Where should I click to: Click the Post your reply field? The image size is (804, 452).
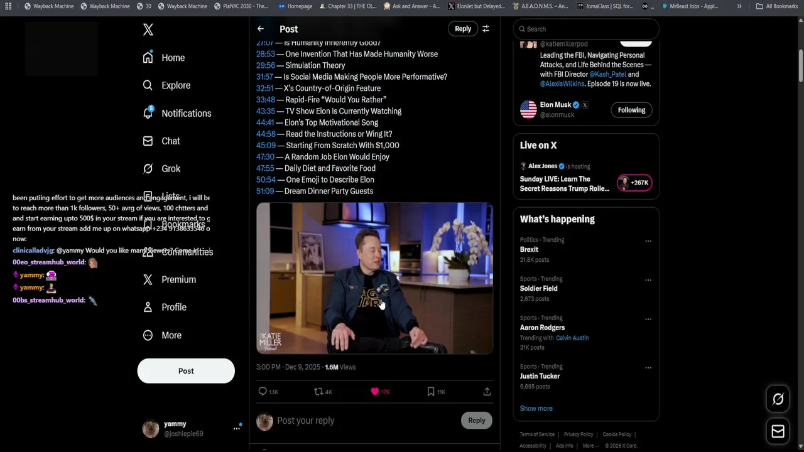(x=367, y=421)
